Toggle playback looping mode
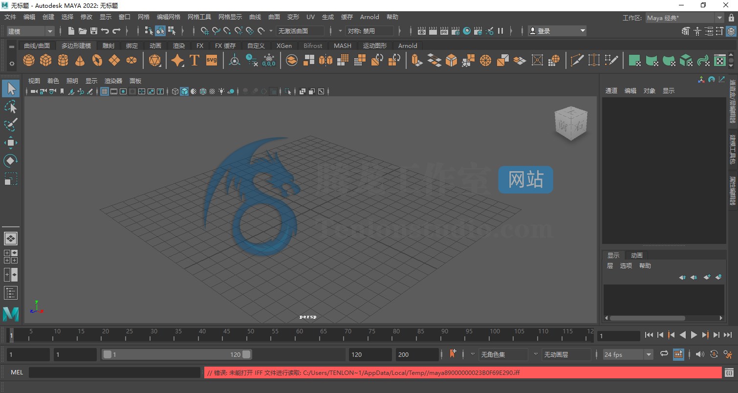738x393 pixels. click(664, 354)
